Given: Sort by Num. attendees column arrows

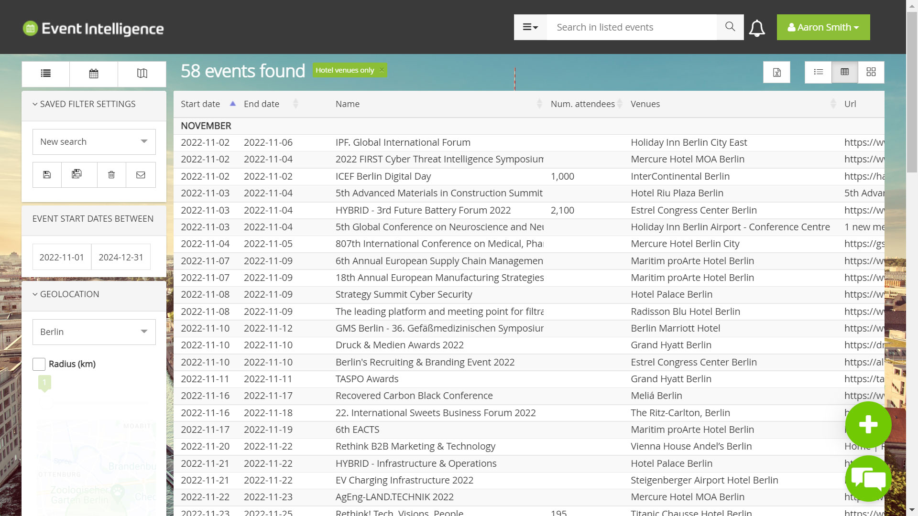Looking at the screenshot, I should click(x=620, y=104).
